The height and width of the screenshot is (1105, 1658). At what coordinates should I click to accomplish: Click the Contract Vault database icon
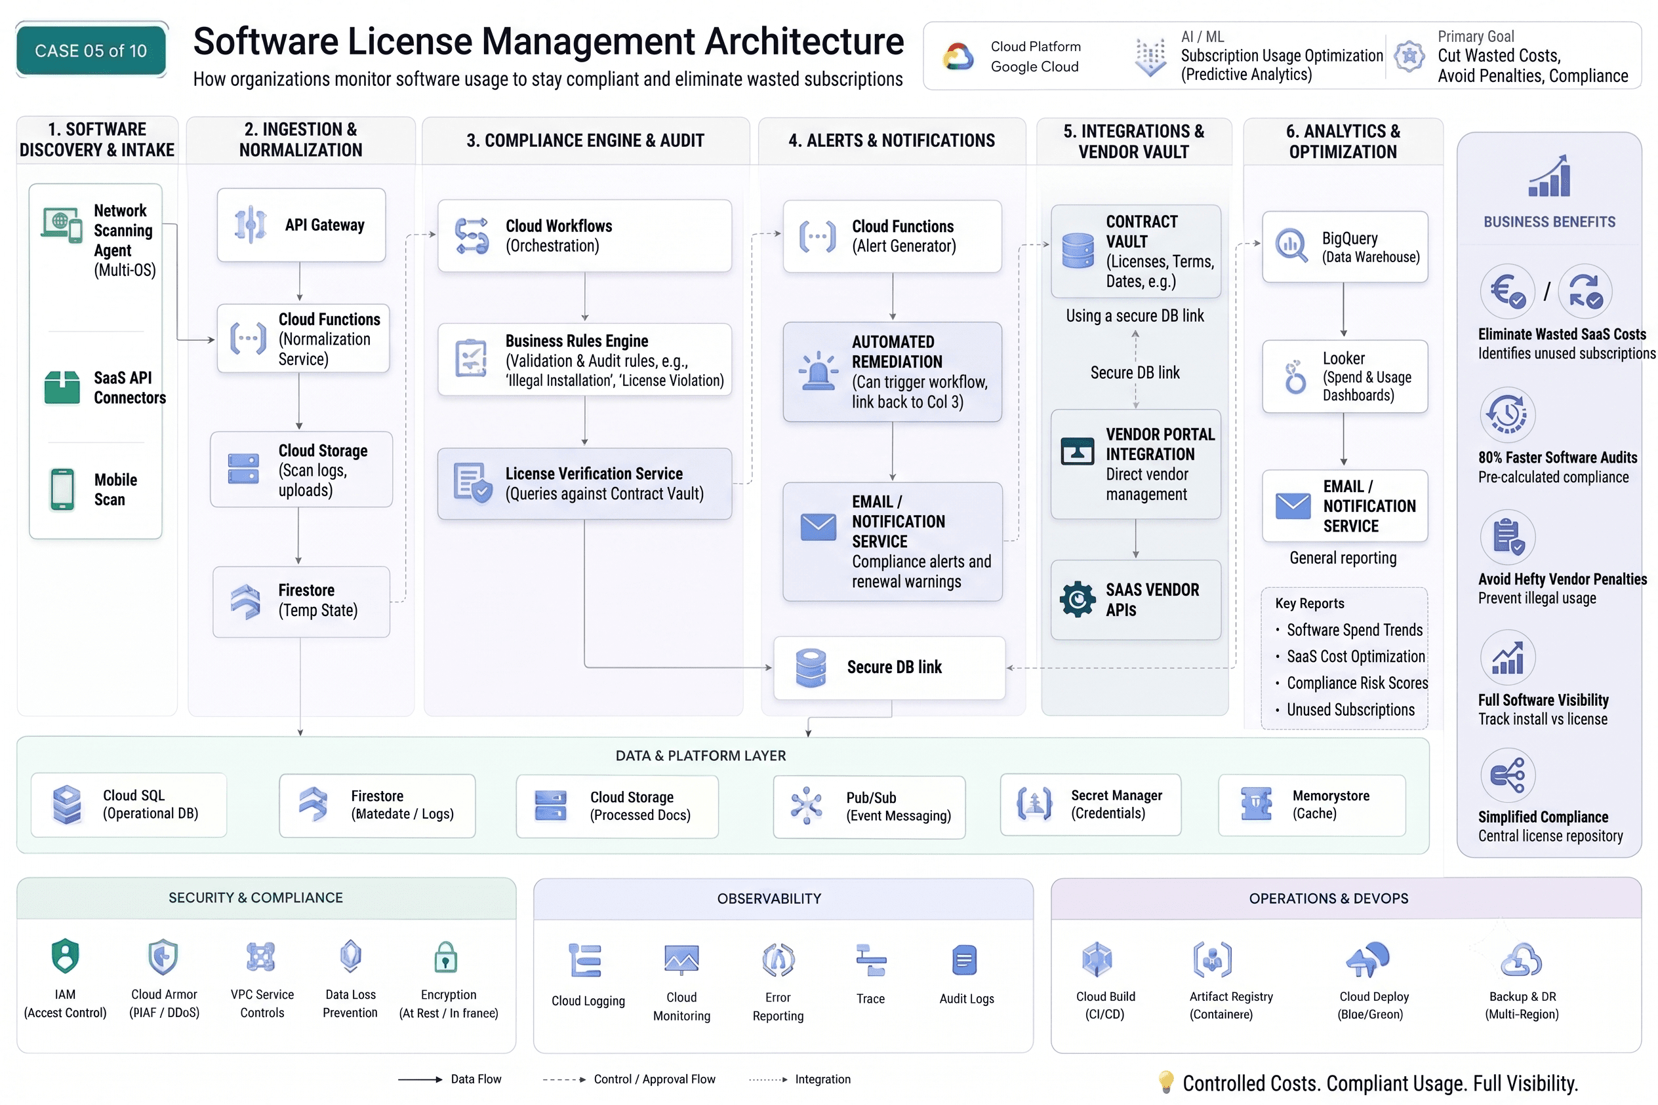click(x=1078, y=250)
